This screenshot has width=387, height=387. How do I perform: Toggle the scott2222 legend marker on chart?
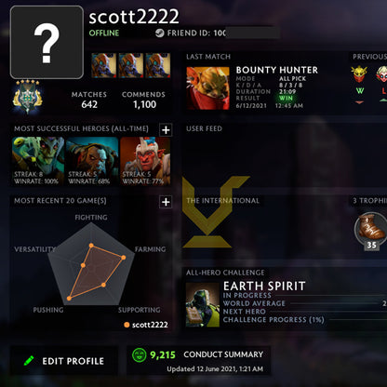(x=127, y=325)
